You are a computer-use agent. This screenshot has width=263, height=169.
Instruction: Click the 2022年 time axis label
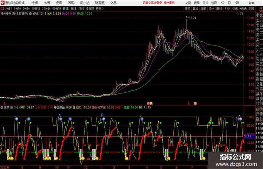pyautogui.click(x=5, y=167)
